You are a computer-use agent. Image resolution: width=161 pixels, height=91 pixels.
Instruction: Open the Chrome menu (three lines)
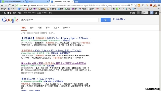click(159, 5)
